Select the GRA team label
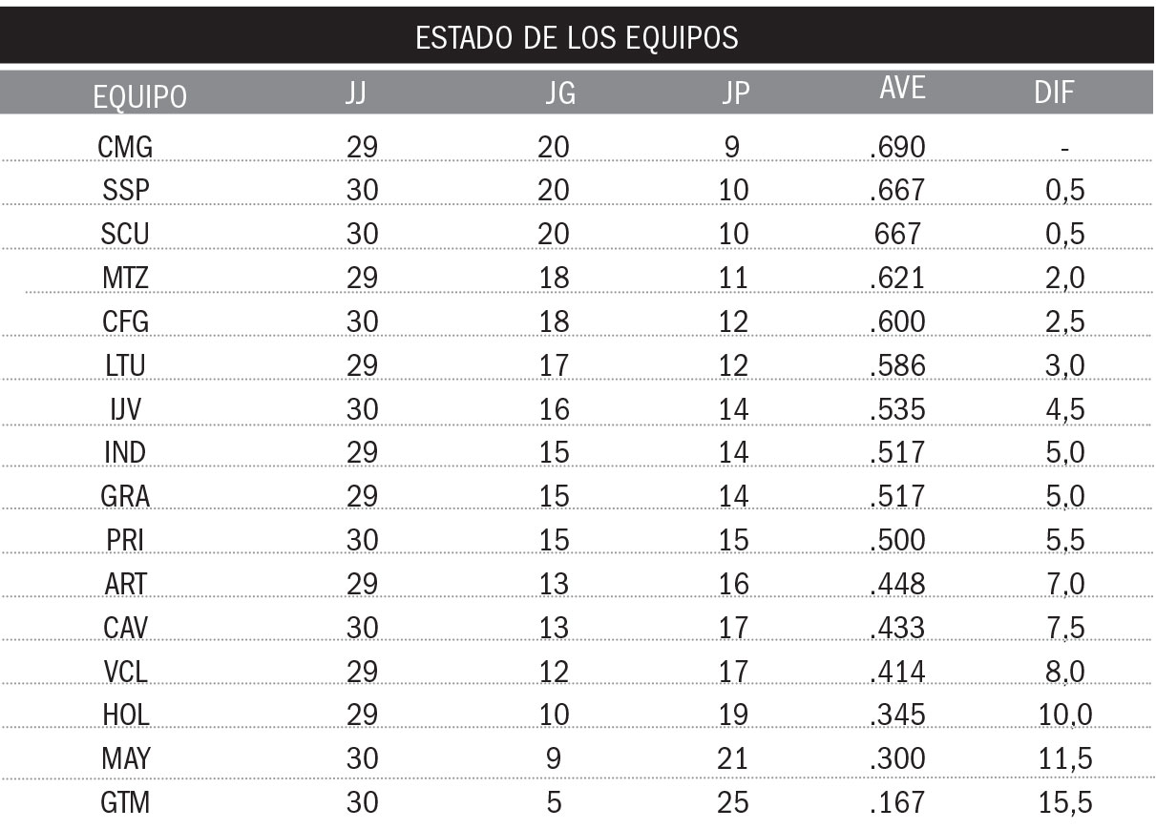The width and height of the screenshot is (1156, 829). 125,497
